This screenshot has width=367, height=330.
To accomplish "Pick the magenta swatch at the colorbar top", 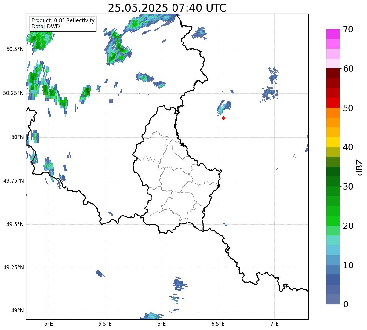I will coord(333,34).
